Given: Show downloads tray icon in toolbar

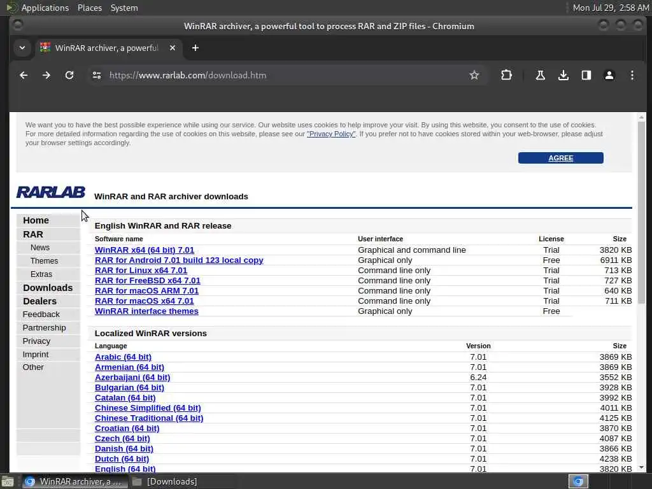Looking at the screenshot, I should pos(563,75).
